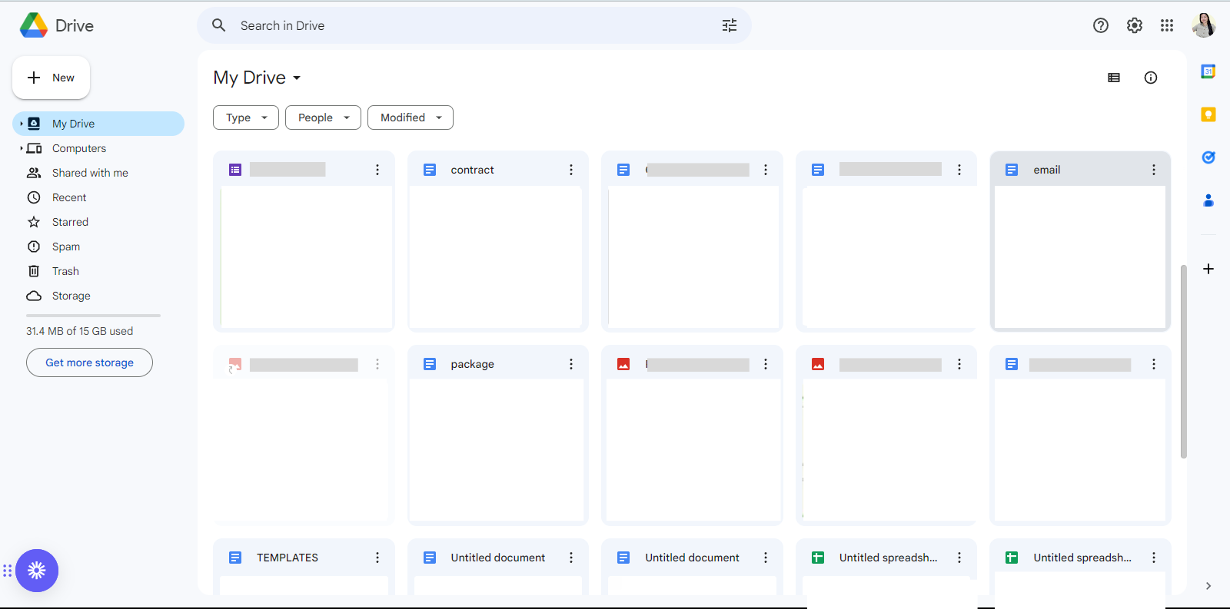The image size is (1230, 609).
Task: Open the Type filter dropdown
Action: click(x=246, y=117)
